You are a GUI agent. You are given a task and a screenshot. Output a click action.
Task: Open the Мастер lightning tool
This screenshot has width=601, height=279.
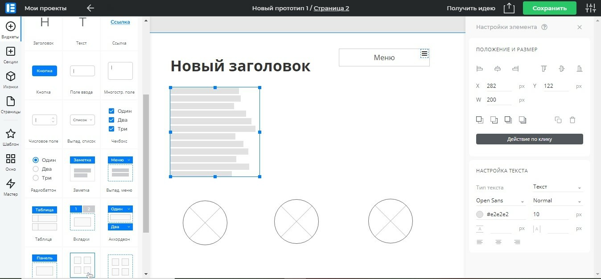[x=10, y=188]
